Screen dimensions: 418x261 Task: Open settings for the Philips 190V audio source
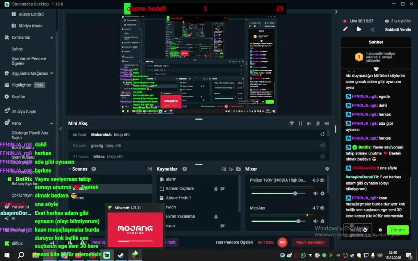(x=323, y=193)
